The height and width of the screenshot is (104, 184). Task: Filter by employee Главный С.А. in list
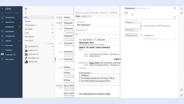39,50
